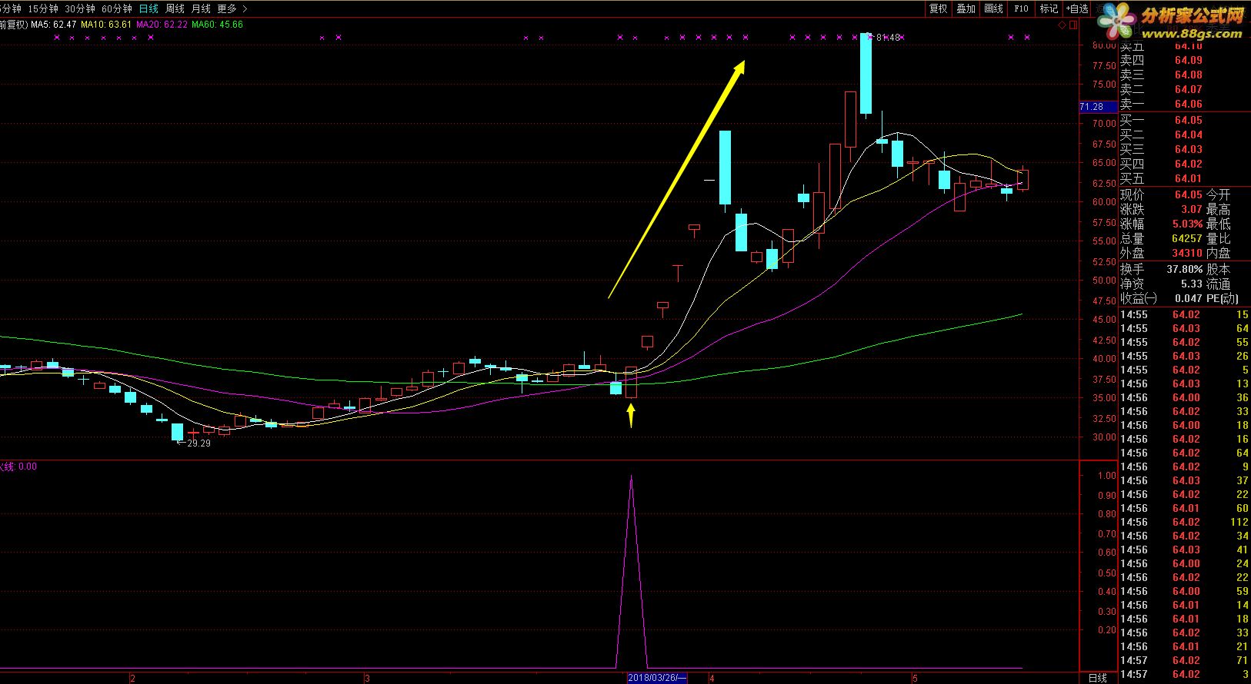This screenshot has height=684, width=1251.
Task: Switch to the 60分钟 period tab
Action: point(117,8)
